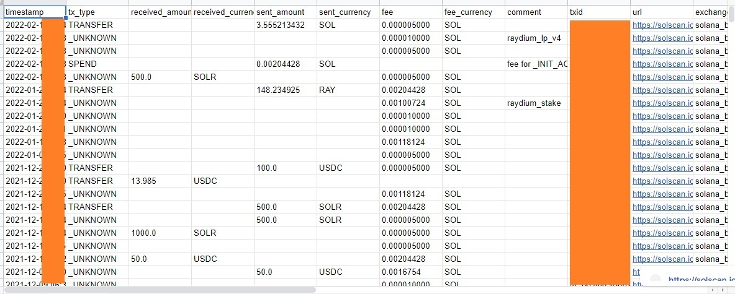
Task: Click the fee value 0.0016754
Action: pyautogui.click(x=411, y=272)
